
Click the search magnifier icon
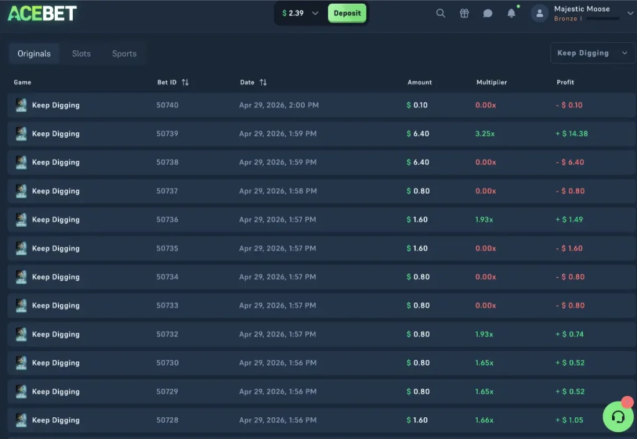tap(440, 13)
